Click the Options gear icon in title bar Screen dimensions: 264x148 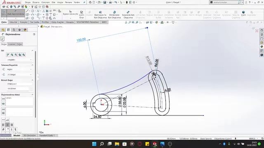(x=134, y=2)
